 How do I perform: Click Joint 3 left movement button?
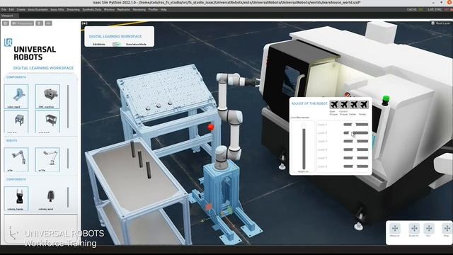coord(348,141)
